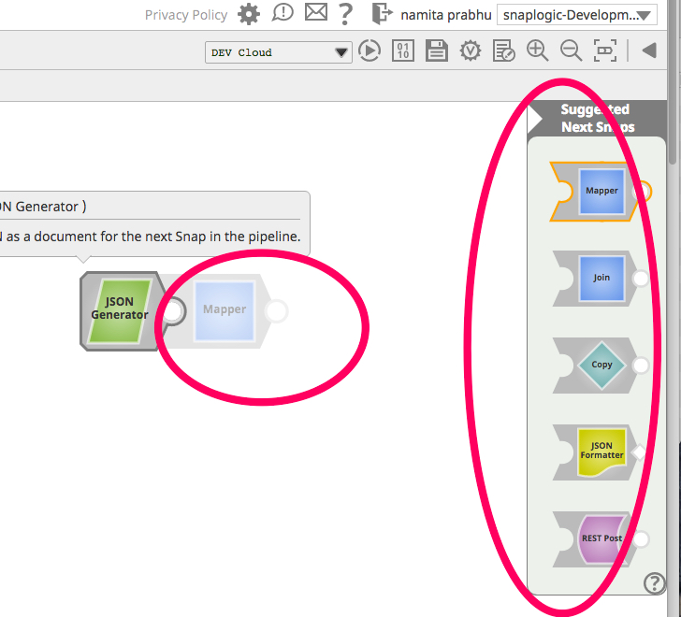Click user name namita prabhu
Screen dimensions: 681x617
pyautogui.click(x=446, y=15)
